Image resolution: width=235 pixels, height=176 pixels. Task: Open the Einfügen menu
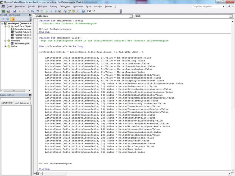pos(43,6)
